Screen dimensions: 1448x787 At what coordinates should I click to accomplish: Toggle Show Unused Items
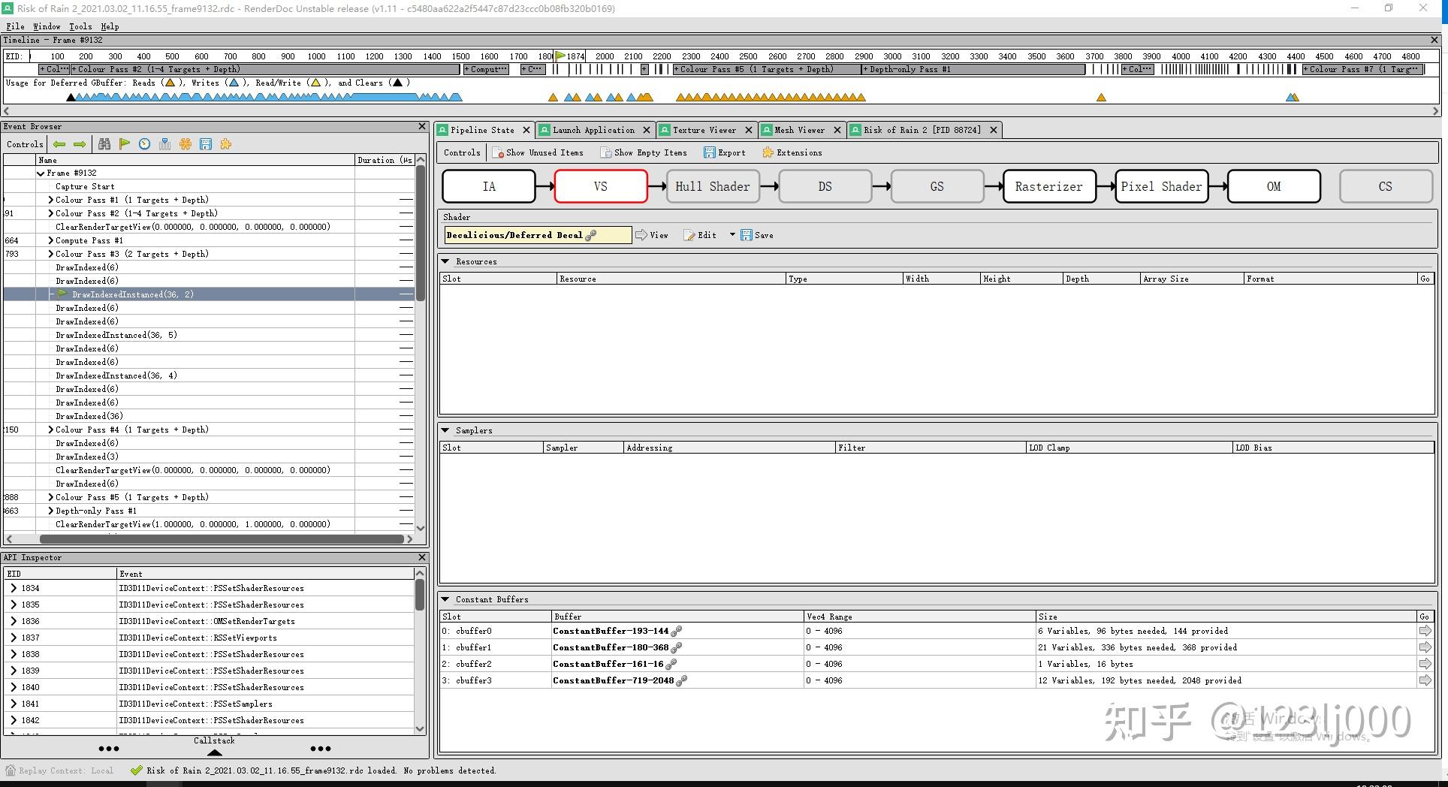(538, 152)
